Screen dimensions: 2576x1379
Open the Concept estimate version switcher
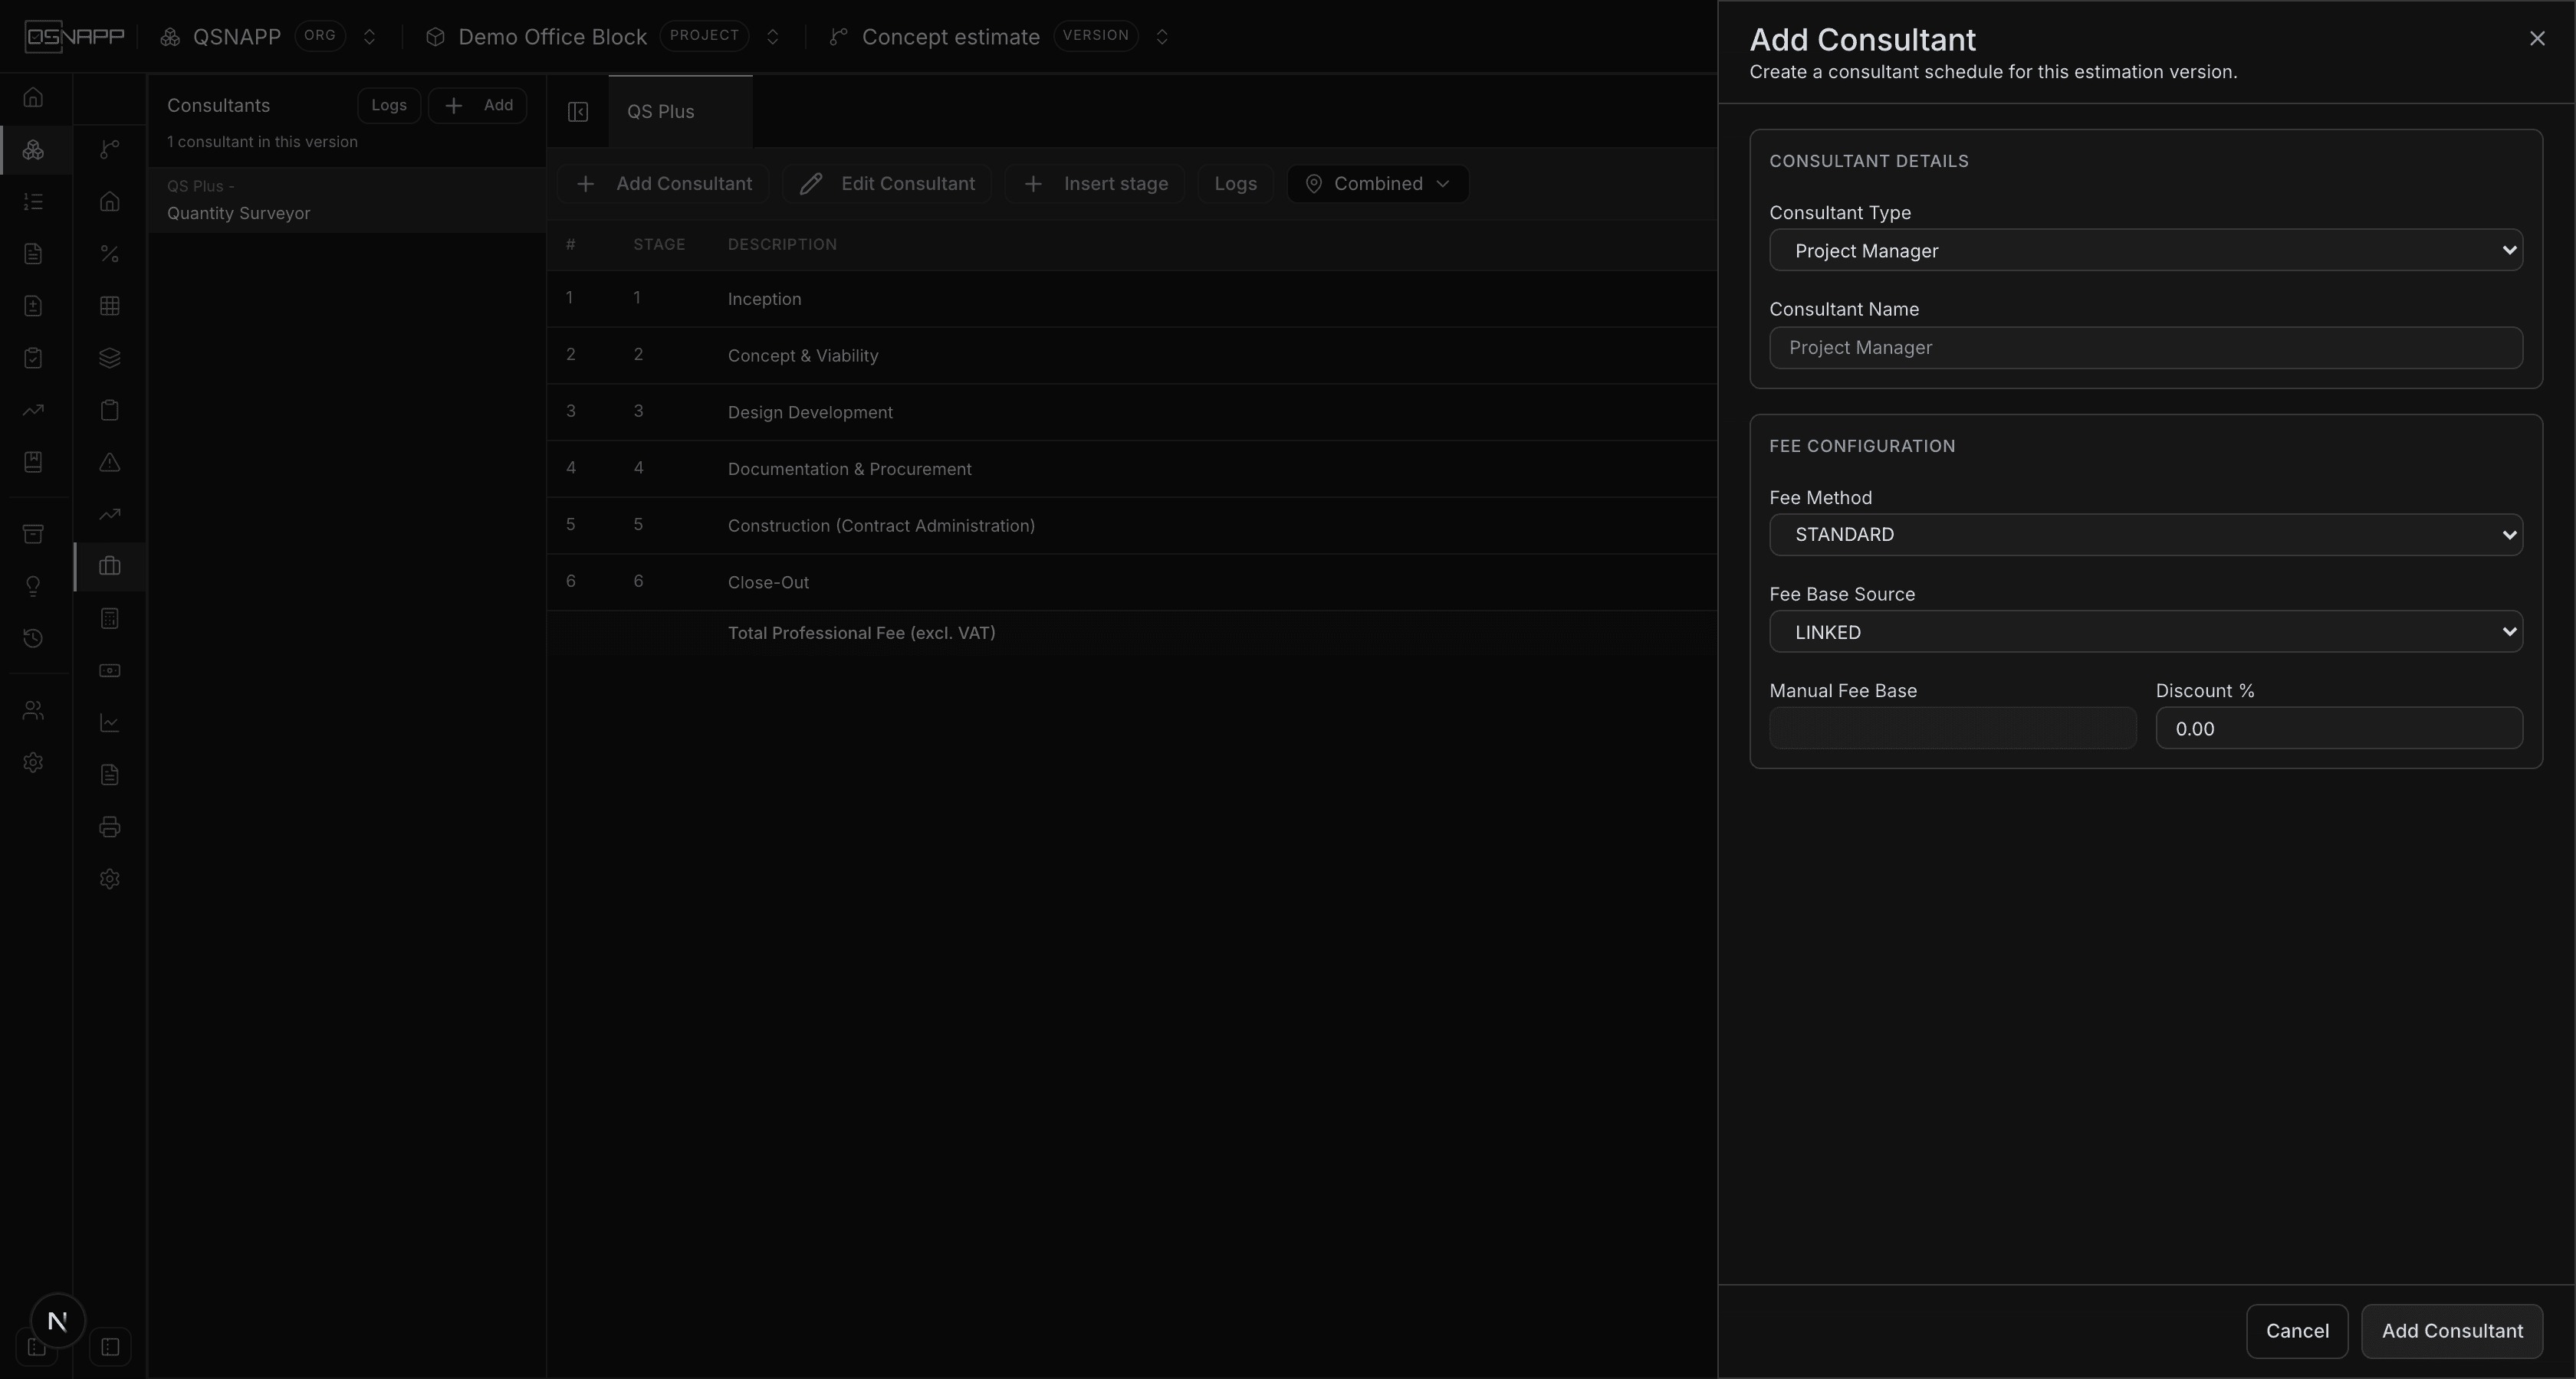[1162, 37]
